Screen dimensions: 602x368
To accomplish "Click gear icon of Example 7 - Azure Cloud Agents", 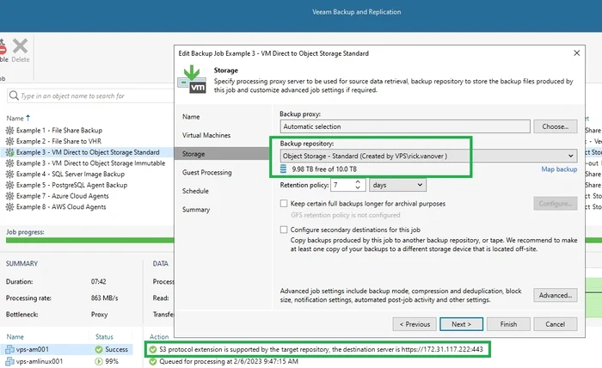I will [9, 196].
